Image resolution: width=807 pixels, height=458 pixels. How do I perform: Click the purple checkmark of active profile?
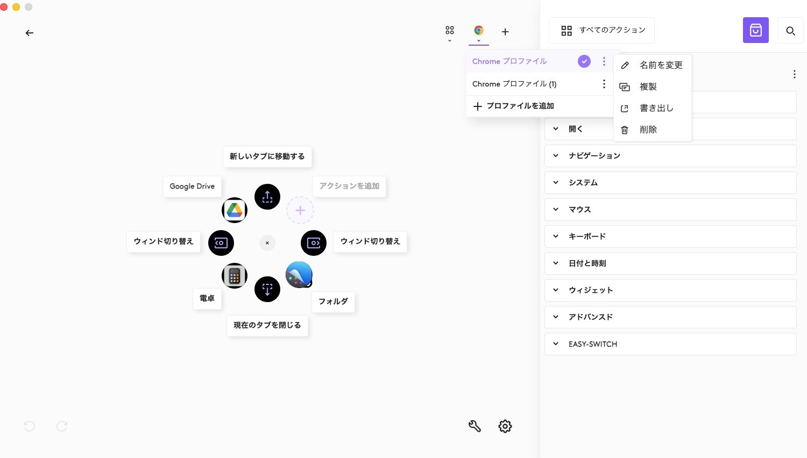584,61
